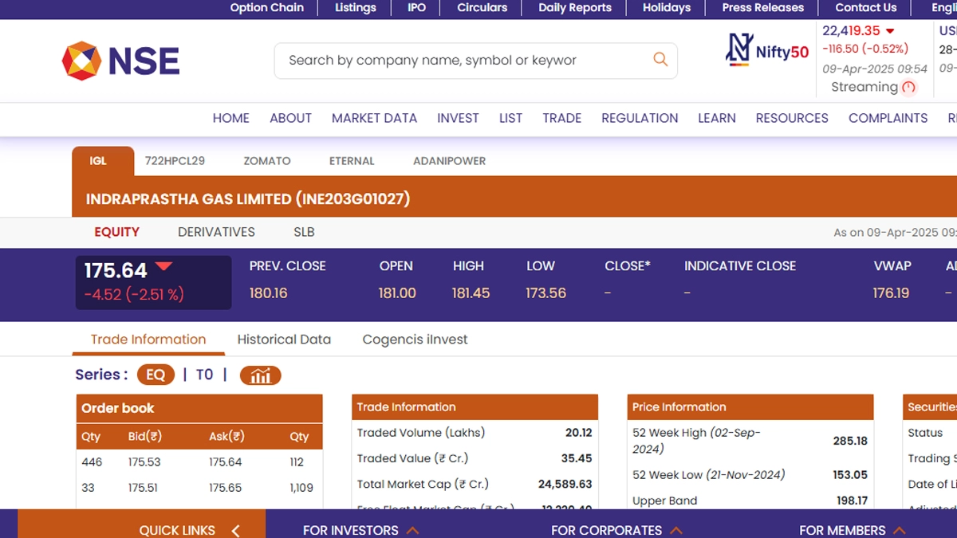Click the left arrow beside Quick Links

(235, 530)
